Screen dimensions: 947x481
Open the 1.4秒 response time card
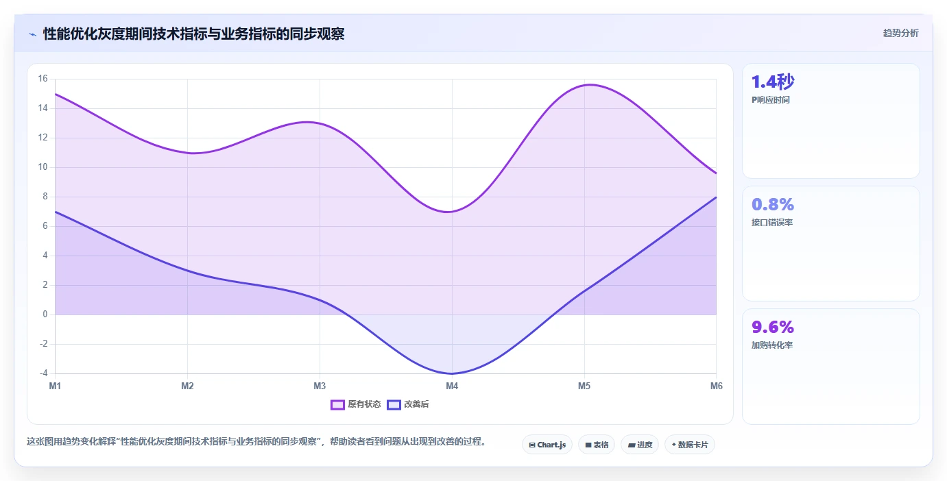tap(831, 121)
